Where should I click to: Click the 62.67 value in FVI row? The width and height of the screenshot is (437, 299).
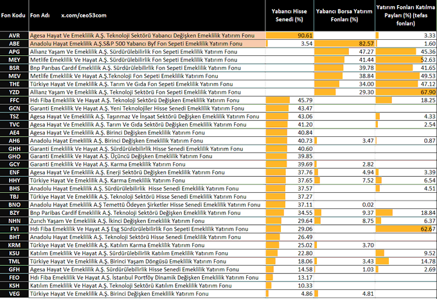point(426,228)
